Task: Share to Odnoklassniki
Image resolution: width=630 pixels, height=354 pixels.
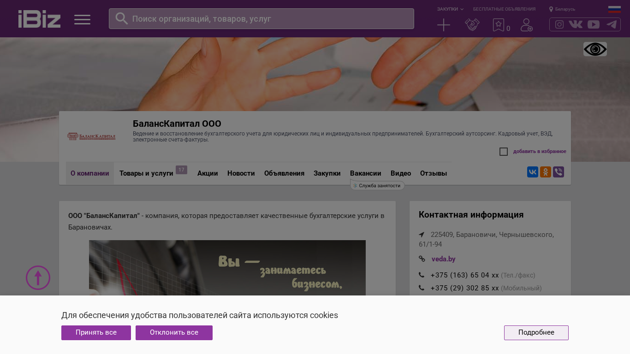Action: [x=546, y=172]
